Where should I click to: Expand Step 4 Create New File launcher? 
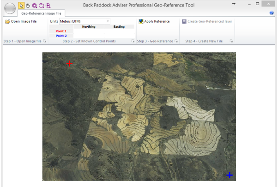click(231, 42)
